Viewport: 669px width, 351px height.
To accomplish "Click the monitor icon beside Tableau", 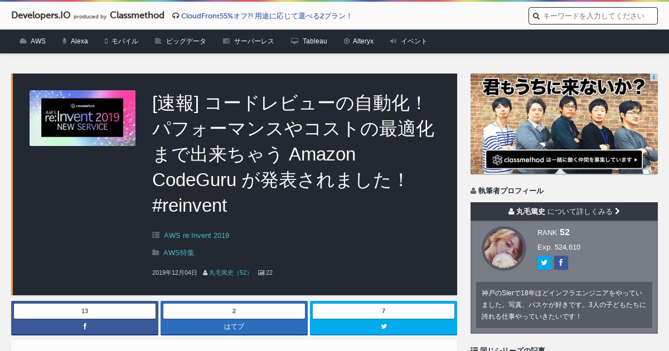I will (x=294, y=41).
